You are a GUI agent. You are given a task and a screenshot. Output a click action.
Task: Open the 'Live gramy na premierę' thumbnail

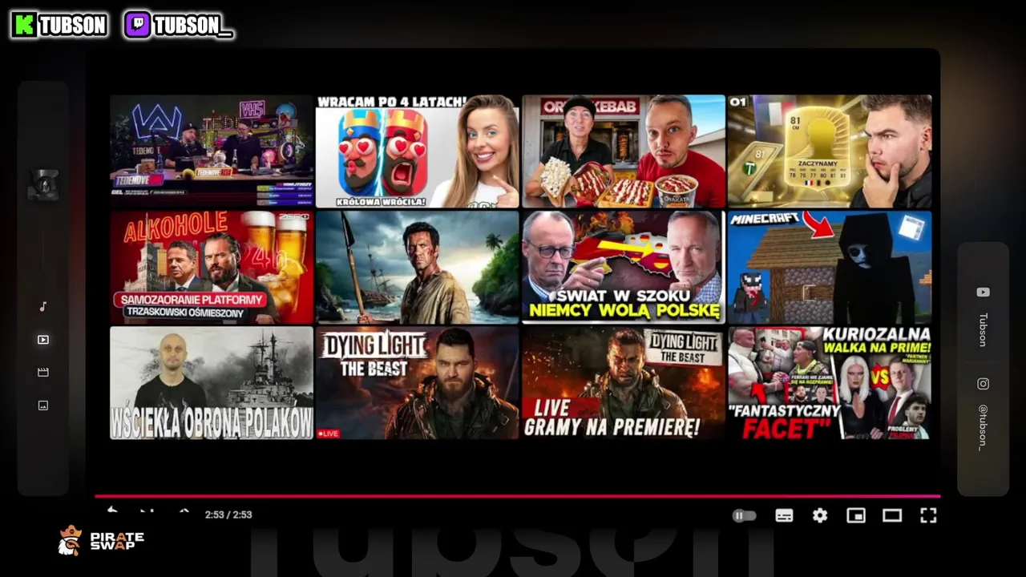point(624,383)
